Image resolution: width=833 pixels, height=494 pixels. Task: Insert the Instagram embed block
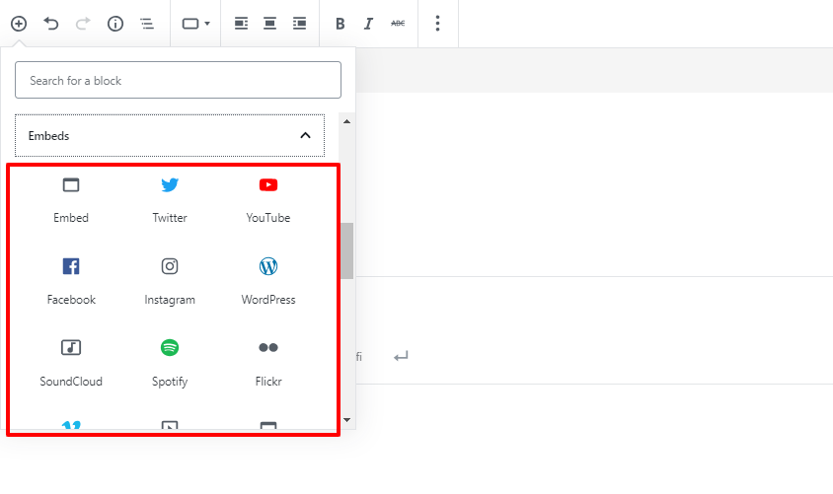point(170,282)
